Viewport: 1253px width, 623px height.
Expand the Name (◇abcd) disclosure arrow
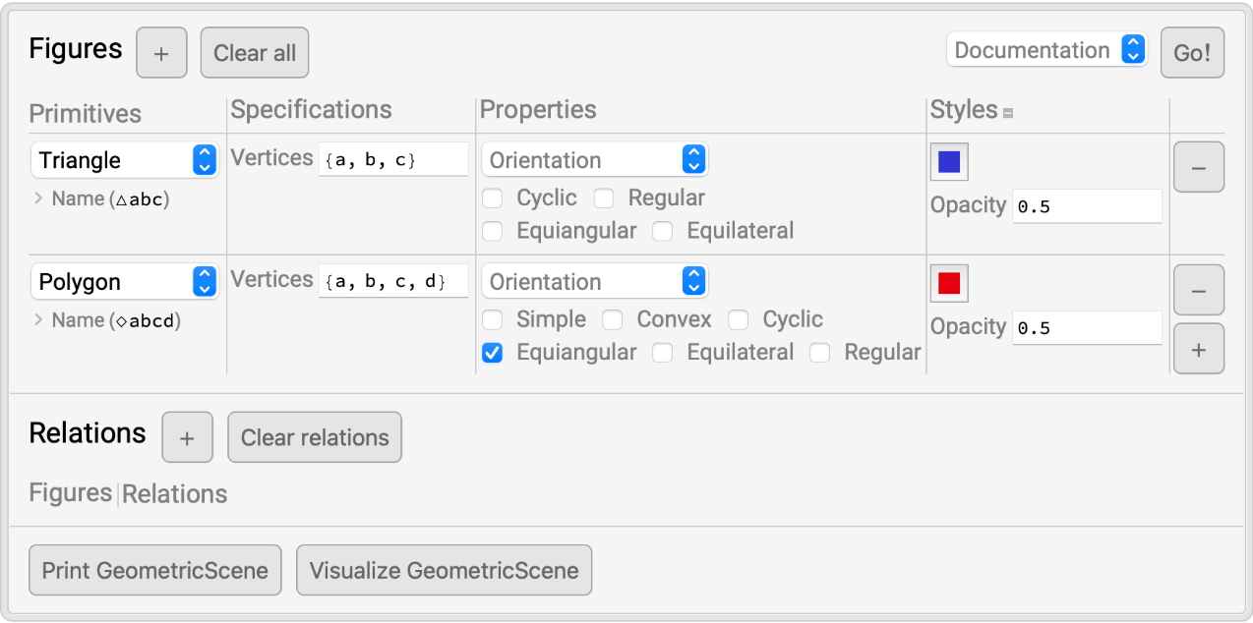click(38, 320)
